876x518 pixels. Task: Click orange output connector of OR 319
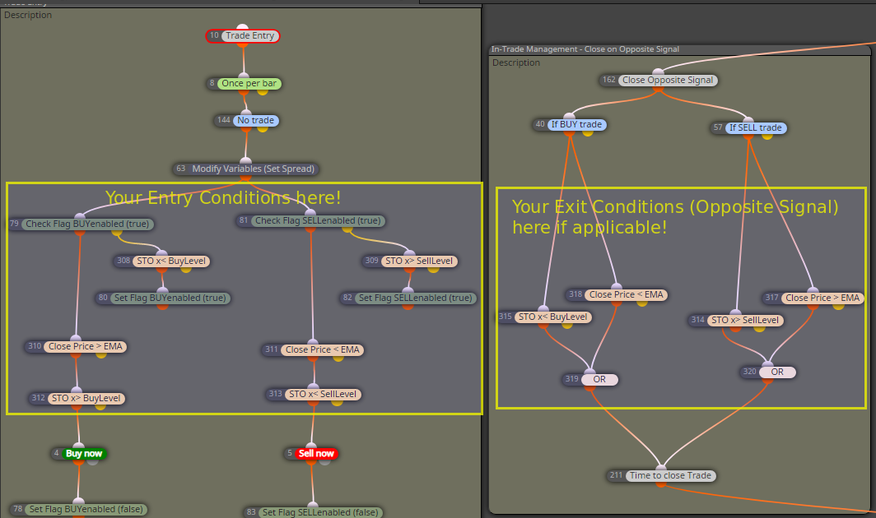pyautogui.click(x=590, y=386)
